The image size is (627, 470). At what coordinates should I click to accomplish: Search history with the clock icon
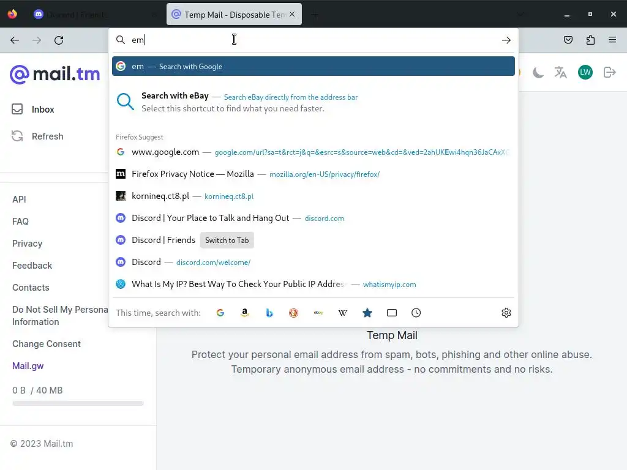[416, 313]
